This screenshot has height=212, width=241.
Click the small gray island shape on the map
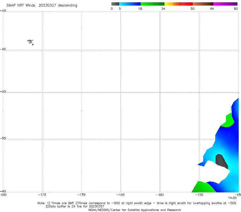[30, 42]
